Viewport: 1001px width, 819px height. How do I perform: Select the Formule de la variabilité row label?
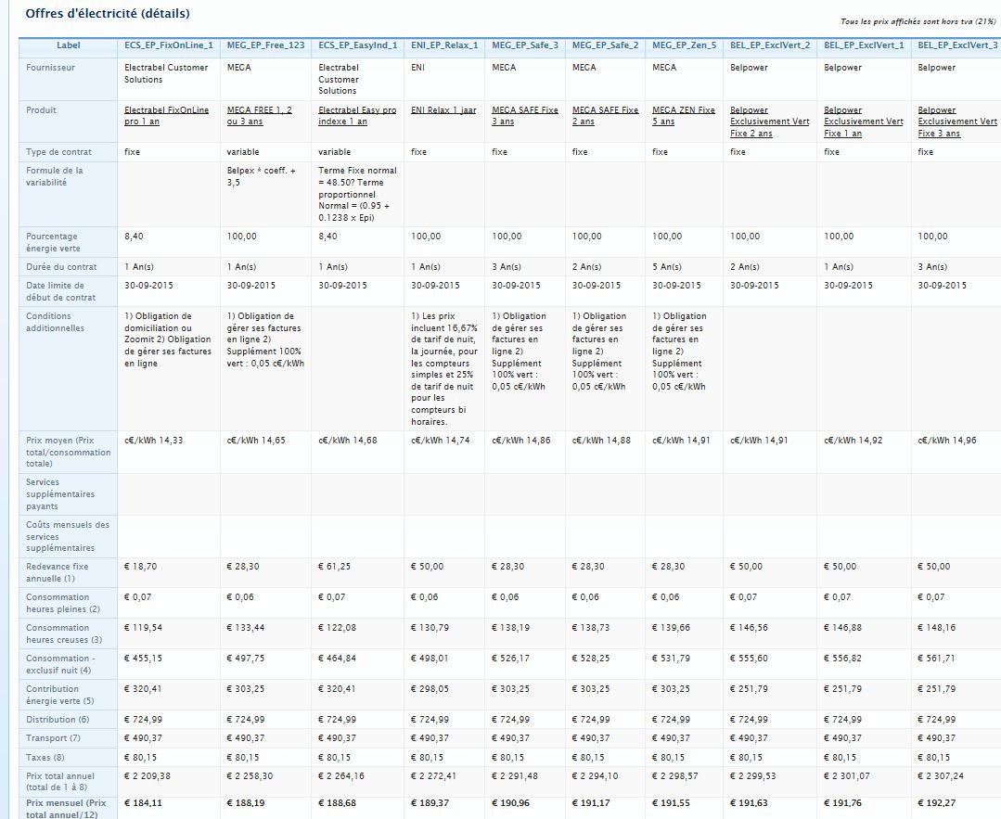[x=54, y=176]
